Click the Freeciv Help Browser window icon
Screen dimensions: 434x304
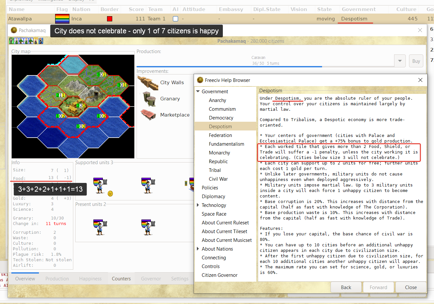point(200,80)
